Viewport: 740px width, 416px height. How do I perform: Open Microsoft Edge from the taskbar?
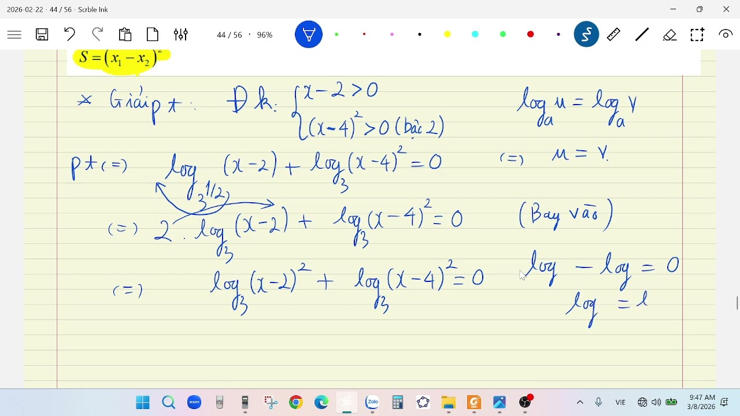coord(321,403)
